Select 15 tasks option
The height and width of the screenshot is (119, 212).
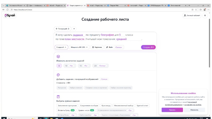click(84, 66)
